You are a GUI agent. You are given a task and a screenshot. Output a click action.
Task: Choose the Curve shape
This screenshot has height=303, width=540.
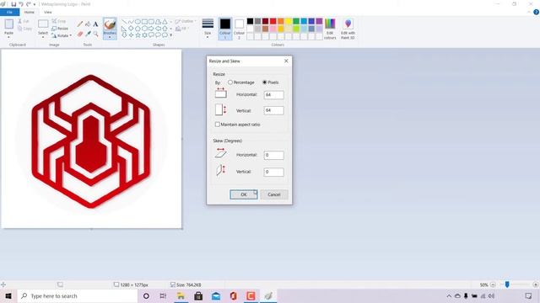click(x=131, y=22)
